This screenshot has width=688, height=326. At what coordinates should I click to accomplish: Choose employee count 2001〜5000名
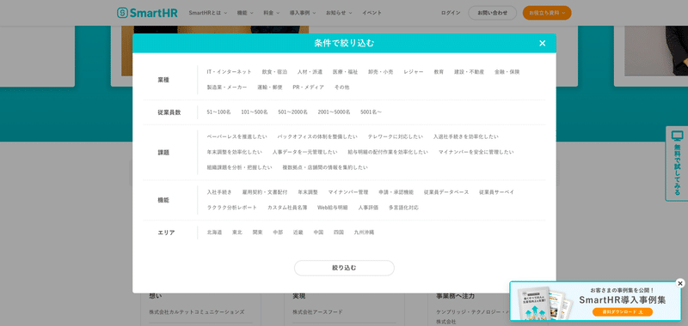click(334, 112)
